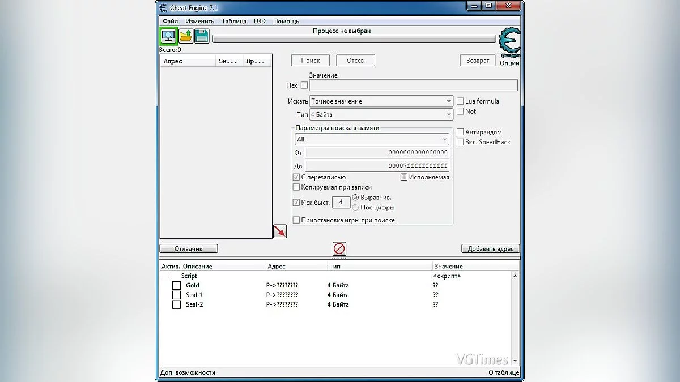The width and height of the screenshot is (680, 382).
Task: Open the Файл menu
Action: [x=170, y=21]
